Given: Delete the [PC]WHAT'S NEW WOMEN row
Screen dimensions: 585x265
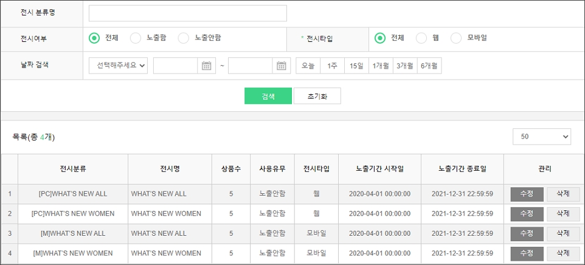Looking at the screenshot, I should pyautogui.click(x=563, y=214).
